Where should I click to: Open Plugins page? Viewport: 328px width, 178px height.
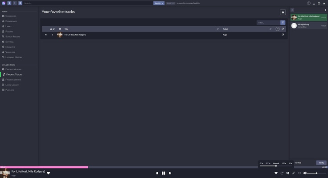click(x=7, y=31)
